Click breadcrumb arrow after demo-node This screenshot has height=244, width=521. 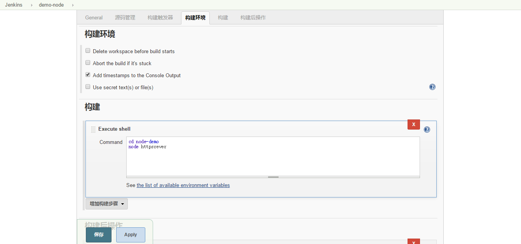click(73, 5)
